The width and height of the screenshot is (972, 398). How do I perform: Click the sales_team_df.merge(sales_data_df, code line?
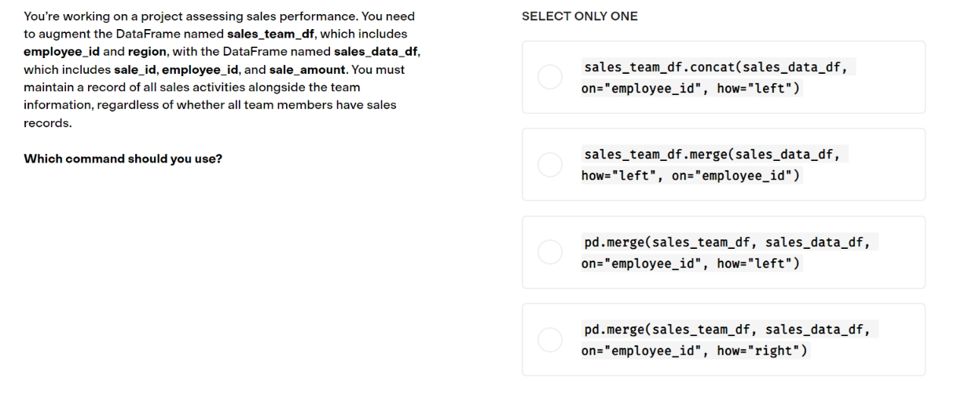click(712, 155)
